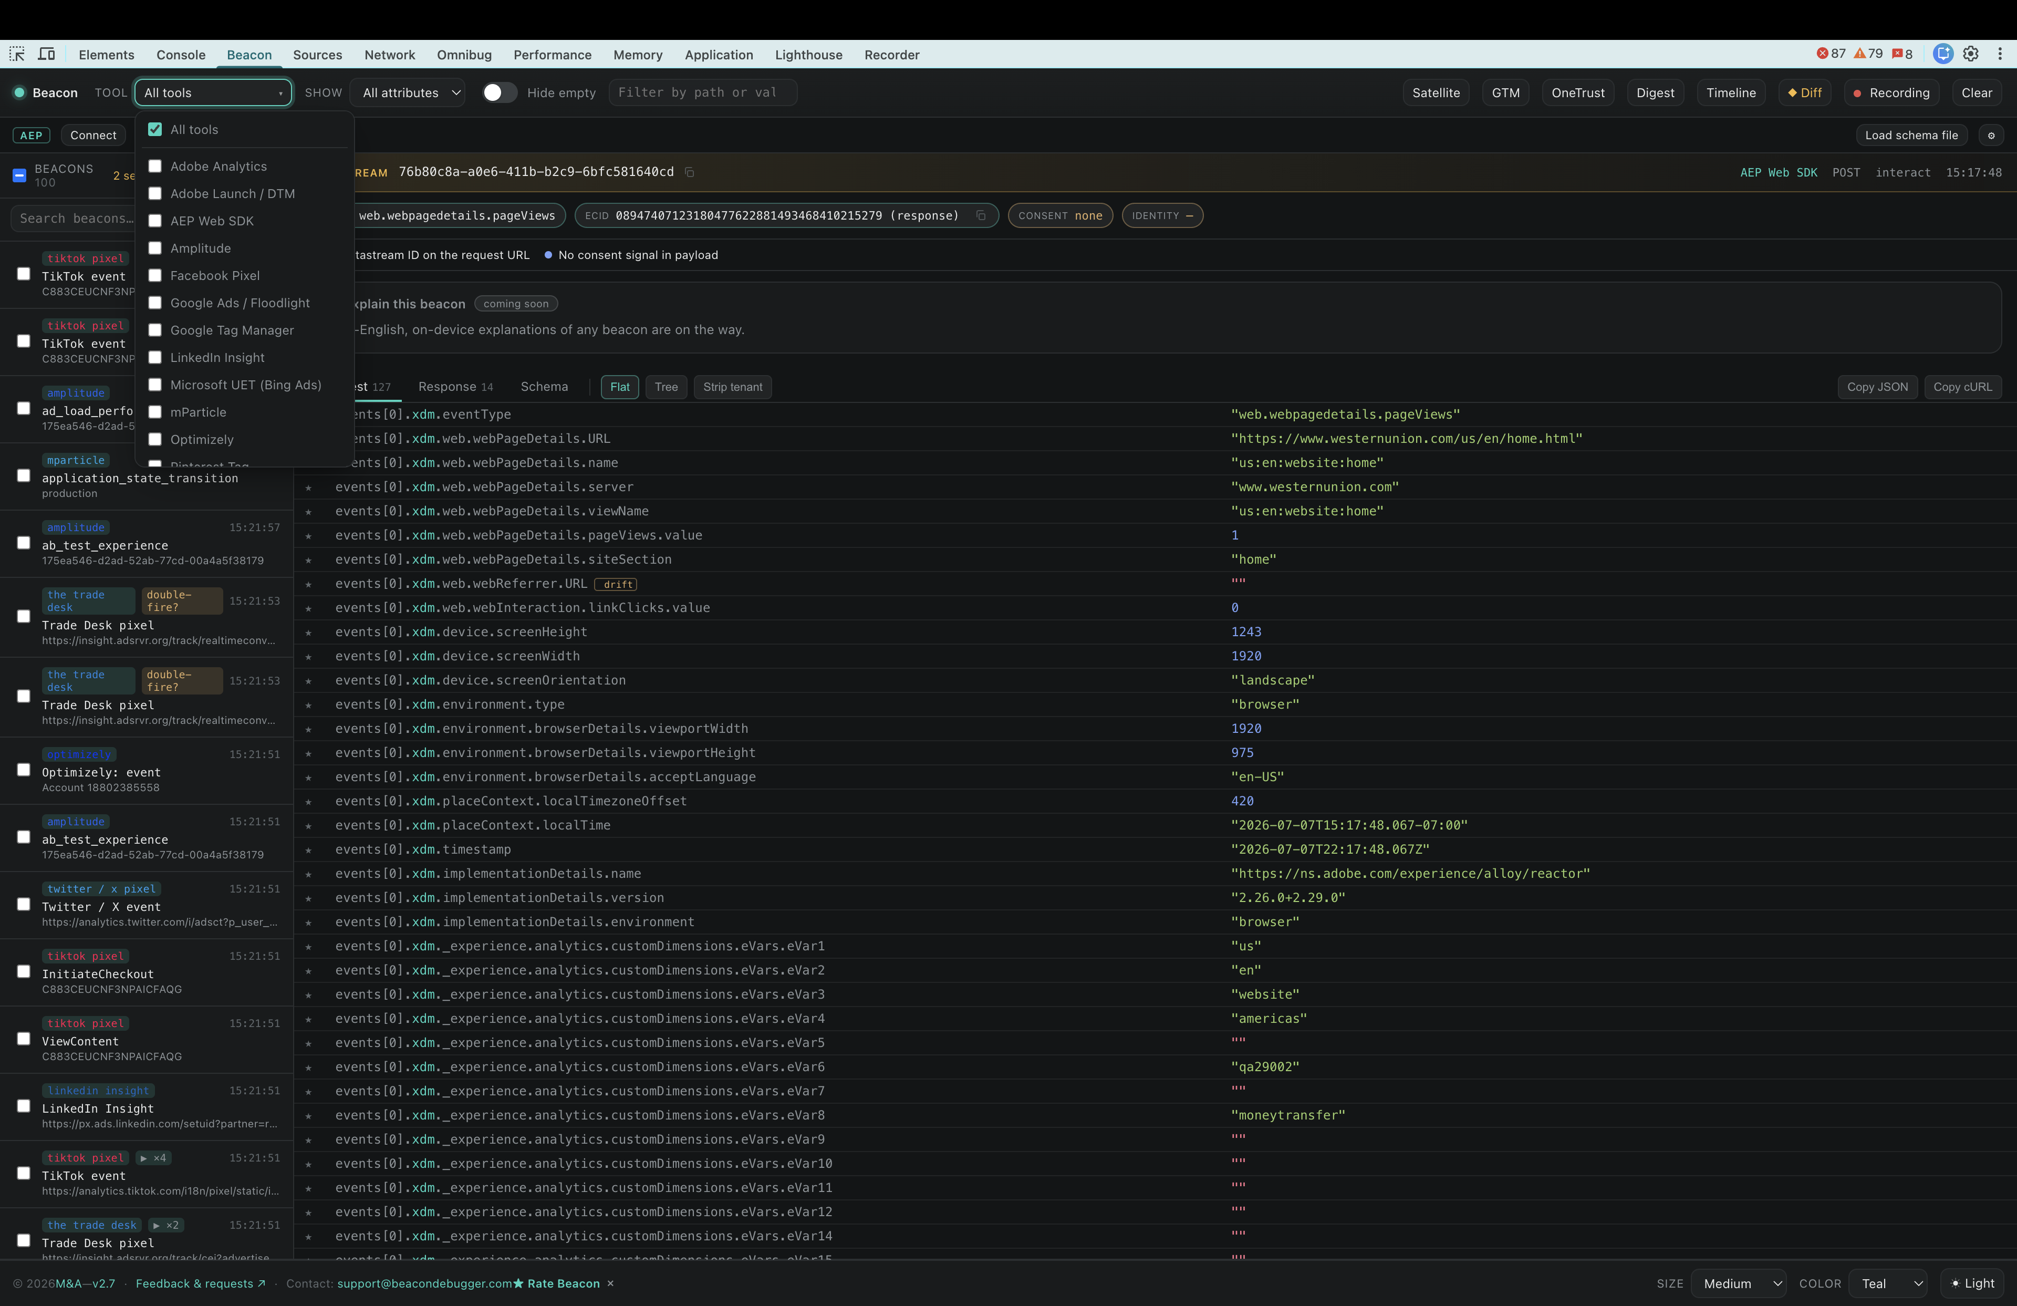Switch to Light theme
The height and width of the screenshot is (1306, 2017).
point(1972,1283)
